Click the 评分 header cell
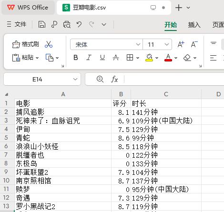 tap(121, 103)
